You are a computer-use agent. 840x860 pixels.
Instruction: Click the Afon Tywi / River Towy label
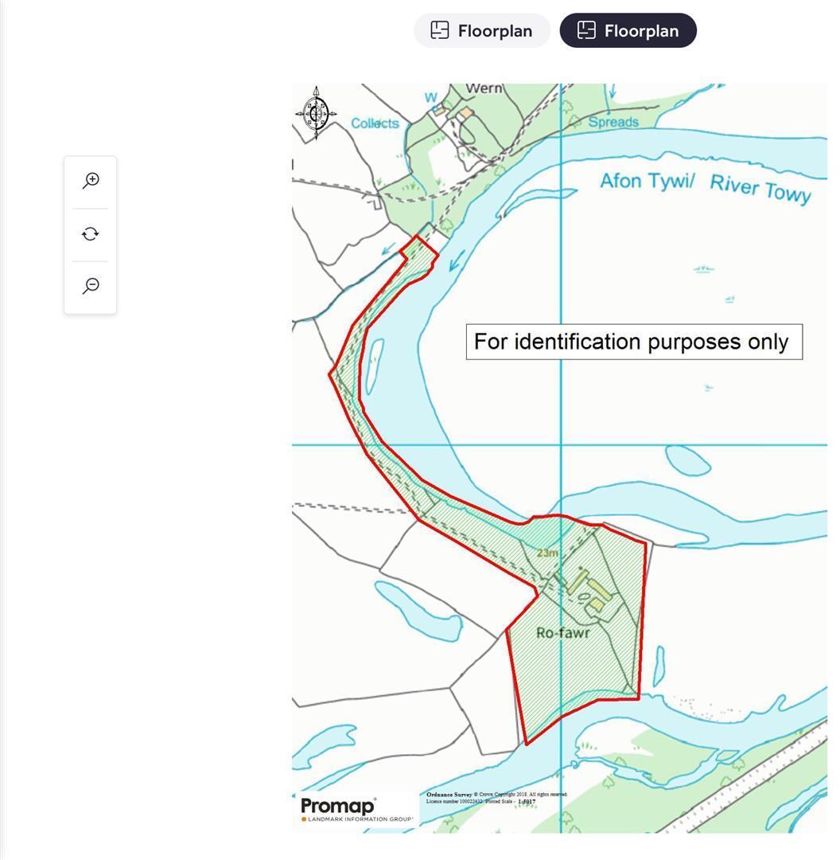705,186
